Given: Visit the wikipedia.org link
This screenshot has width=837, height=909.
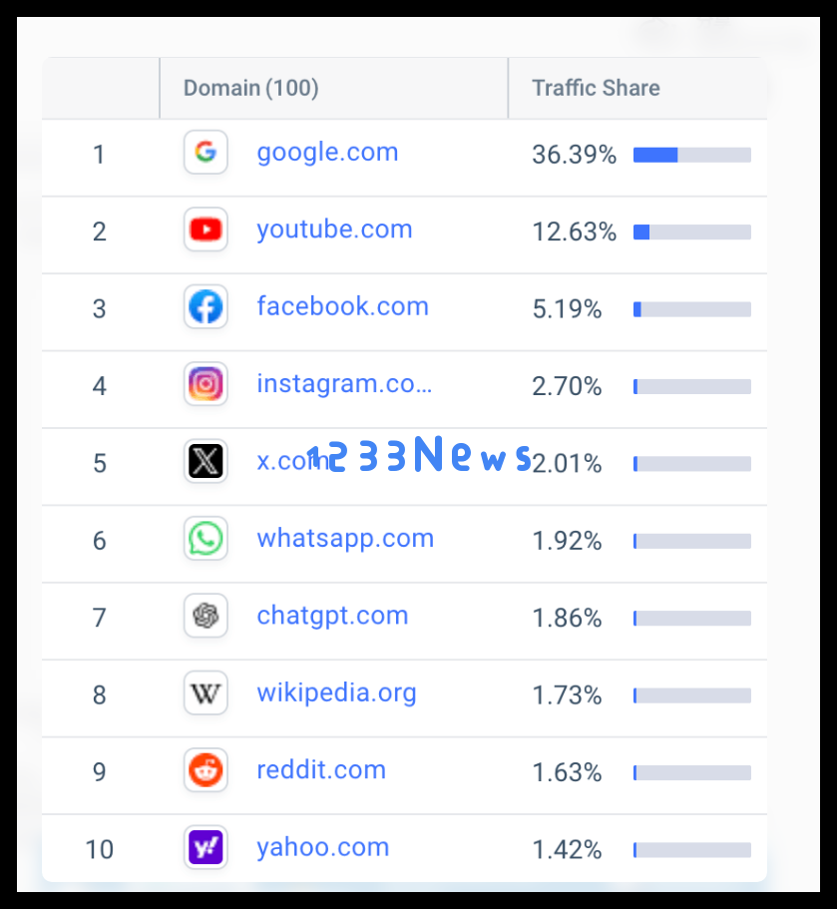Looking at the screenshot, I should tap(337, 693).
